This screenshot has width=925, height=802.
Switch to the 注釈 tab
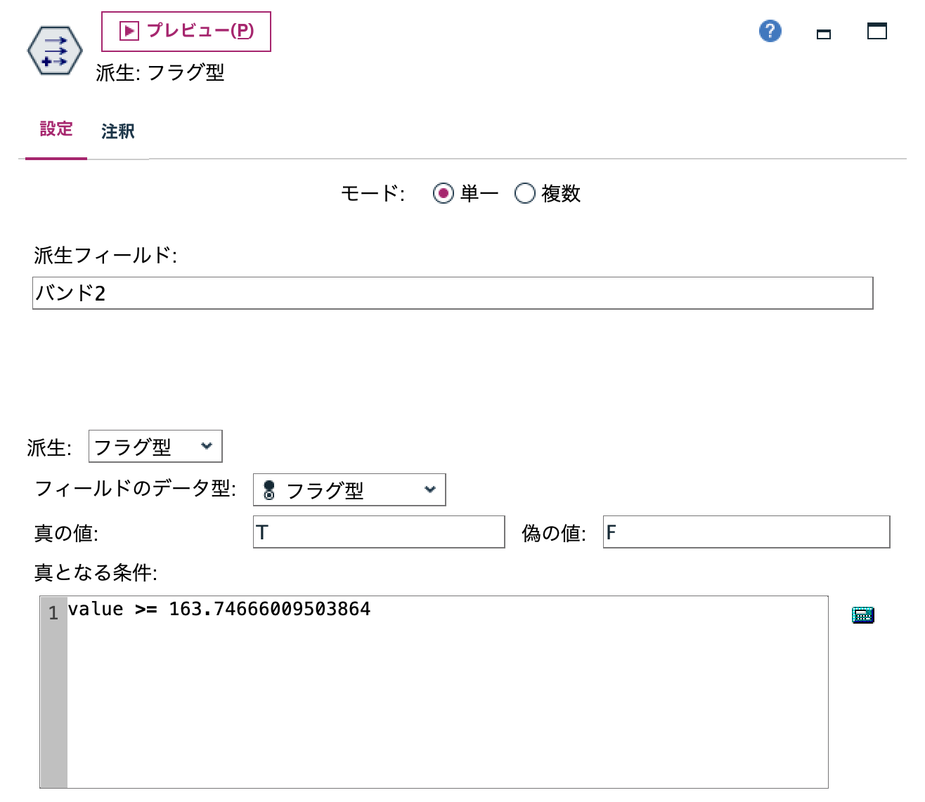coord(118,131)
